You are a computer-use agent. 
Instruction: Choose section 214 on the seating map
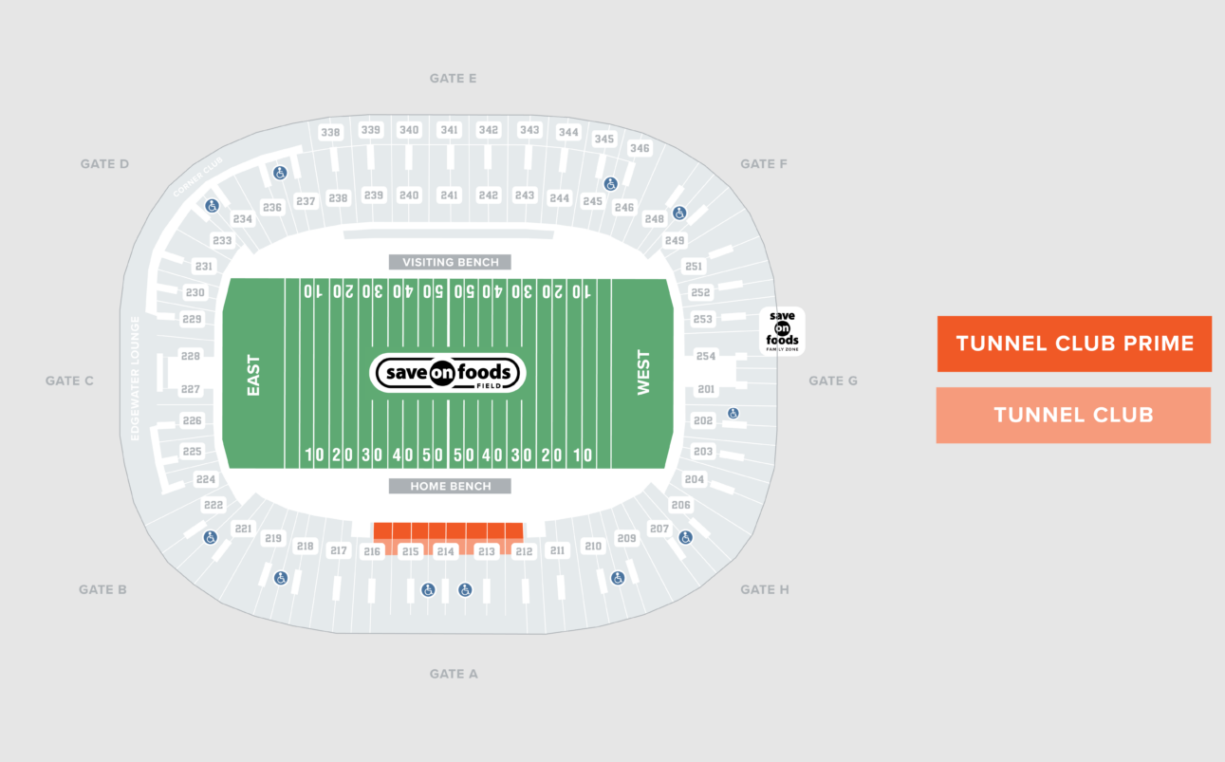click(x=445, y=551)
